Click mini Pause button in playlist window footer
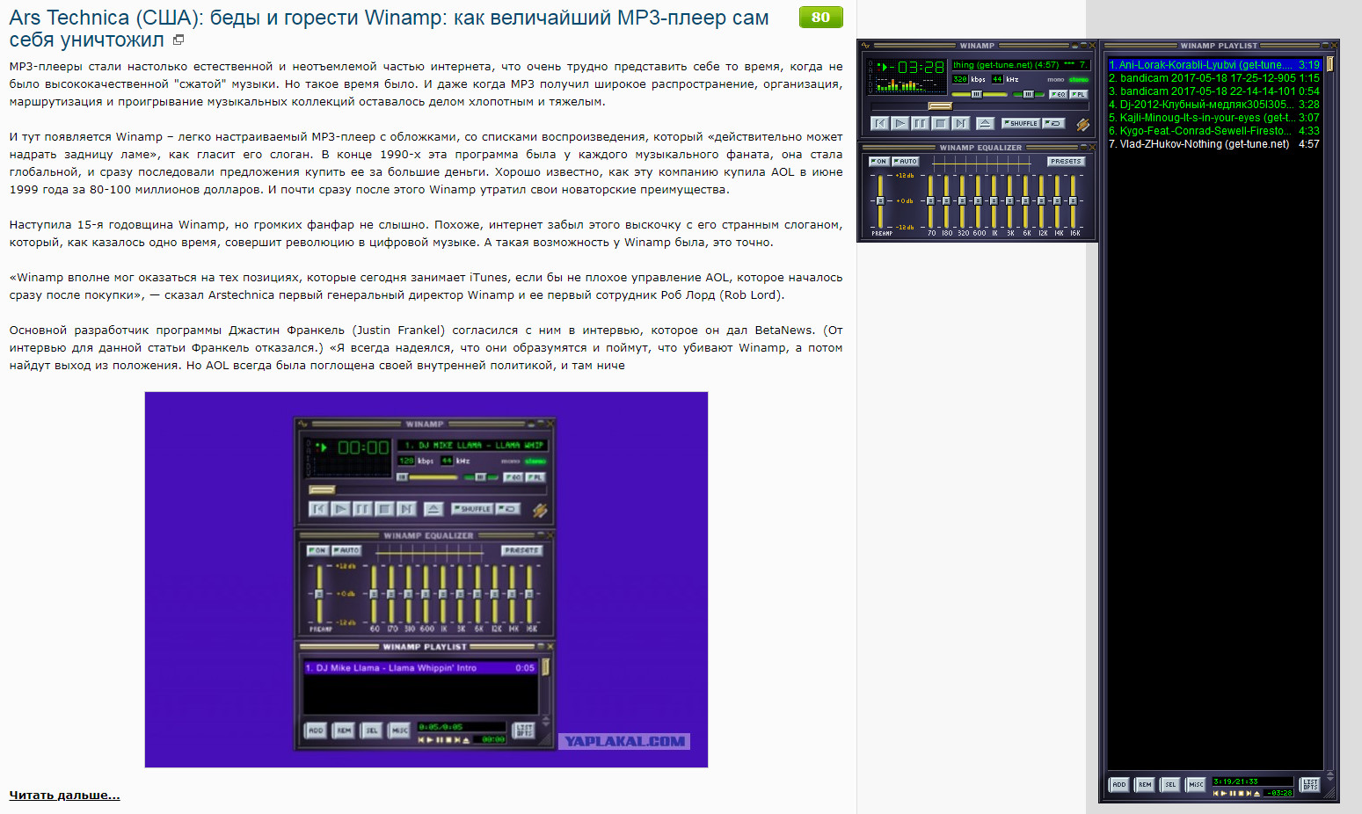This screenshot has width=1362, height=814. pos(1232,793)
